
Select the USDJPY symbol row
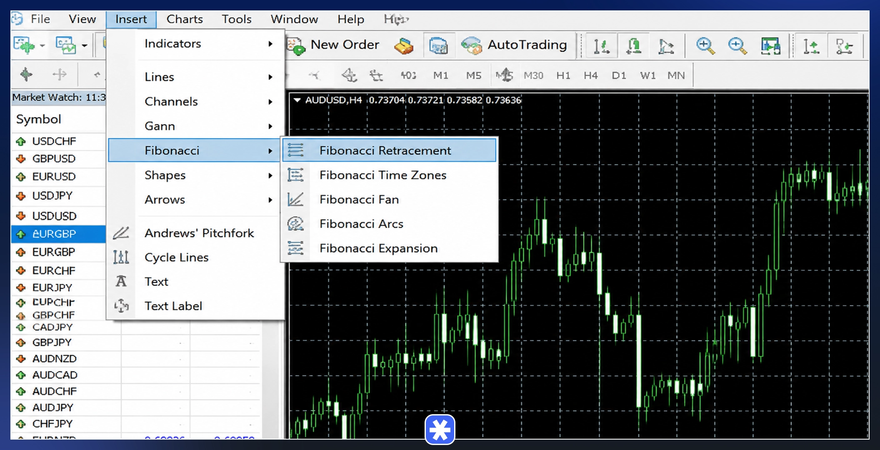point(58,196)
